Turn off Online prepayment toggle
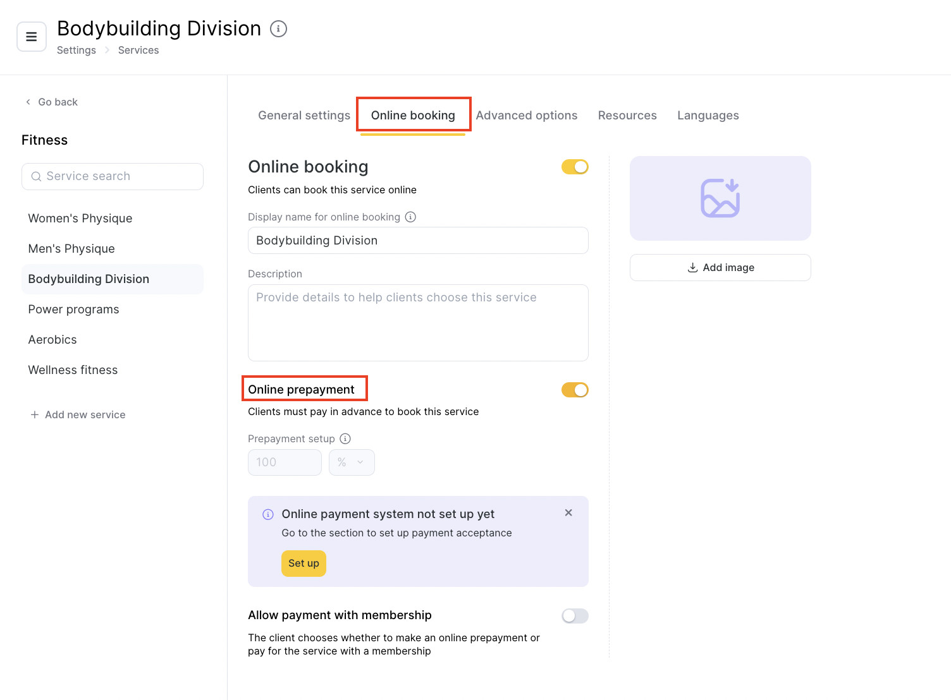The image size is (951, 700). click(575, 390)
